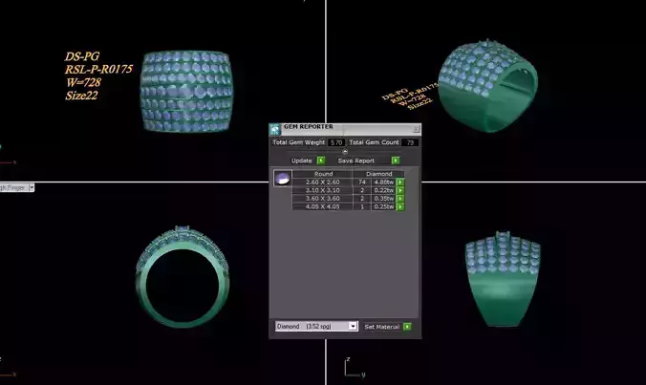646x385 pixels.
Task: Click the 0.22tw weight cell
Action: pos(383,190)
